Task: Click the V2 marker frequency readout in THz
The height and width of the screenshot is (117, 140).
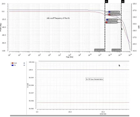Action: (x=116, y=50)
